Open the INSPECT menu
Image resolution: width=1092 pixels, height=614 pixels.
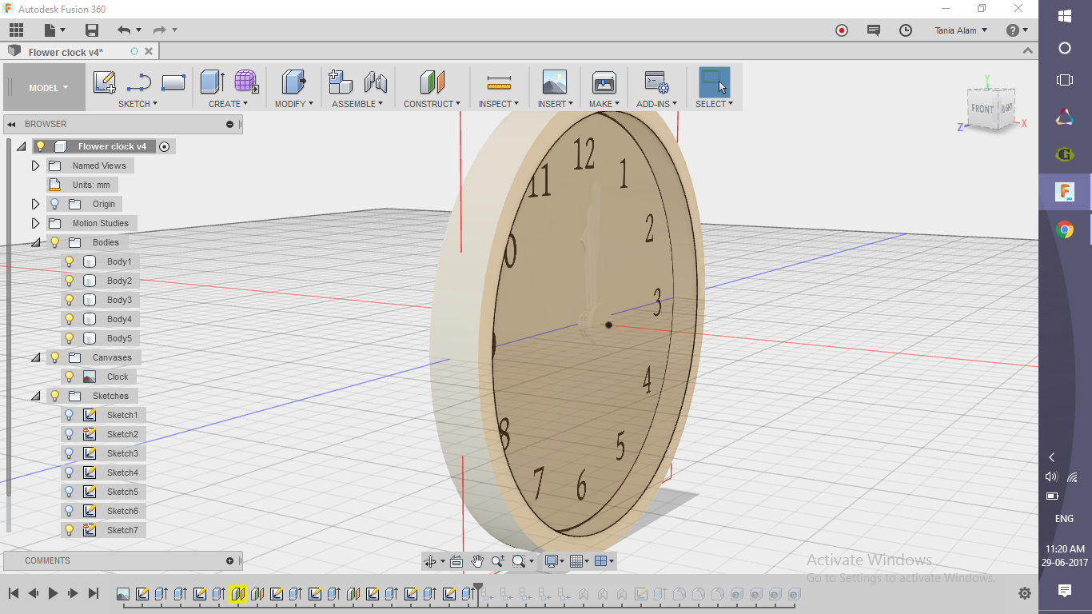click(x=499, y=104)
